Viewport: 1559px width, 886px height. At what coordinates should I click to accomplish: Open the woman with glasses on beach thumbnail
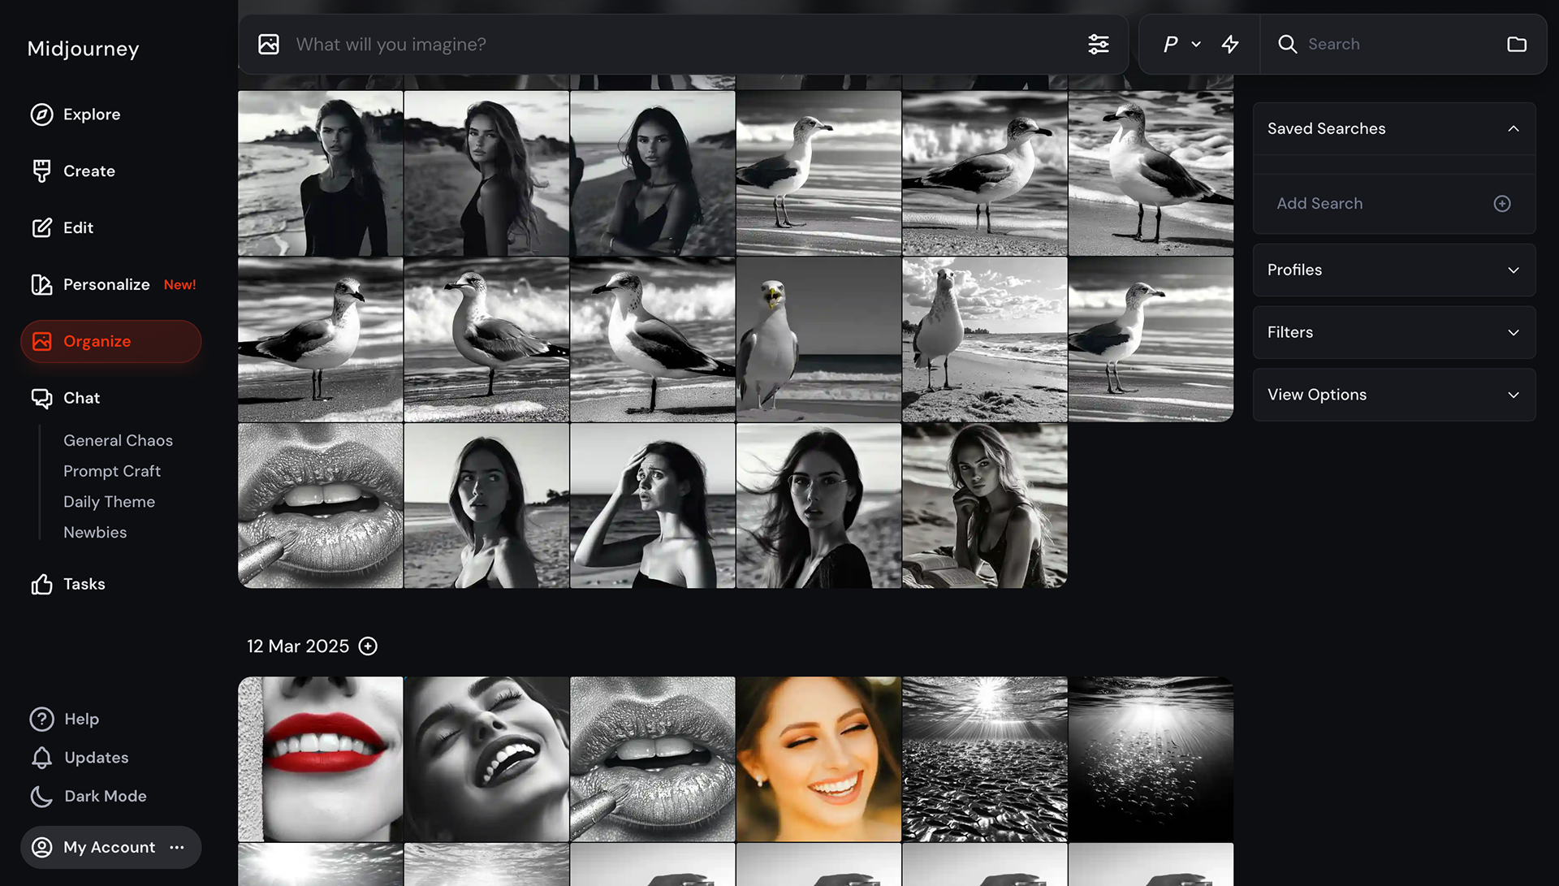tap(818, 505)
